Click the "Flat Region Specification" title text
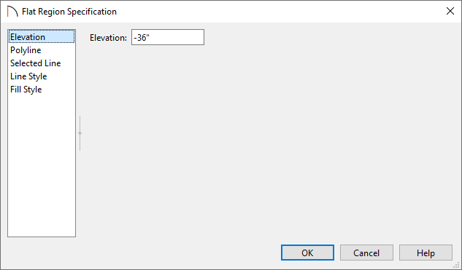This screenshot has height=270, width=462. pyautogui.click(x=69, y=12)
